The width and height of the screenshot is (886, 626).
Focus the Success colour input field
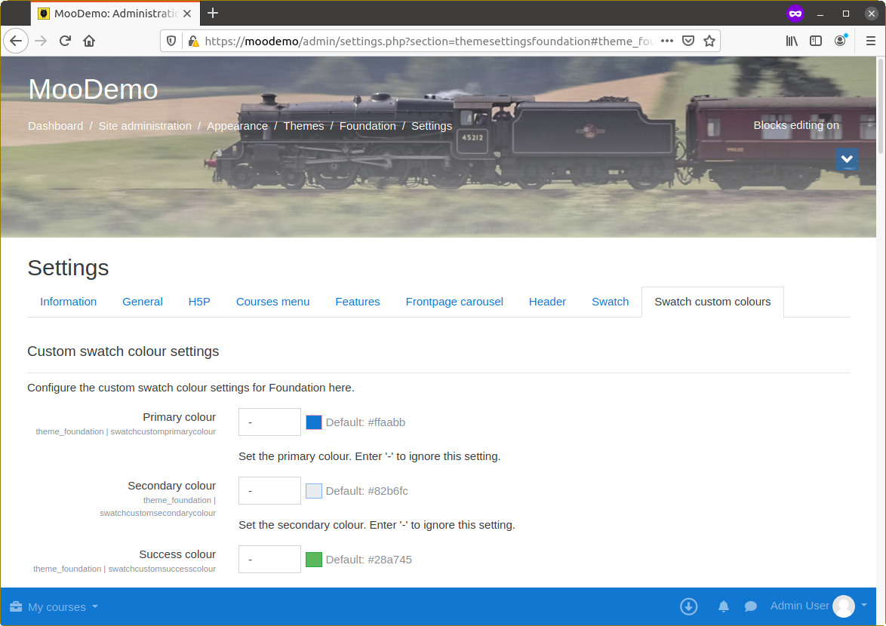click(269, 560)
